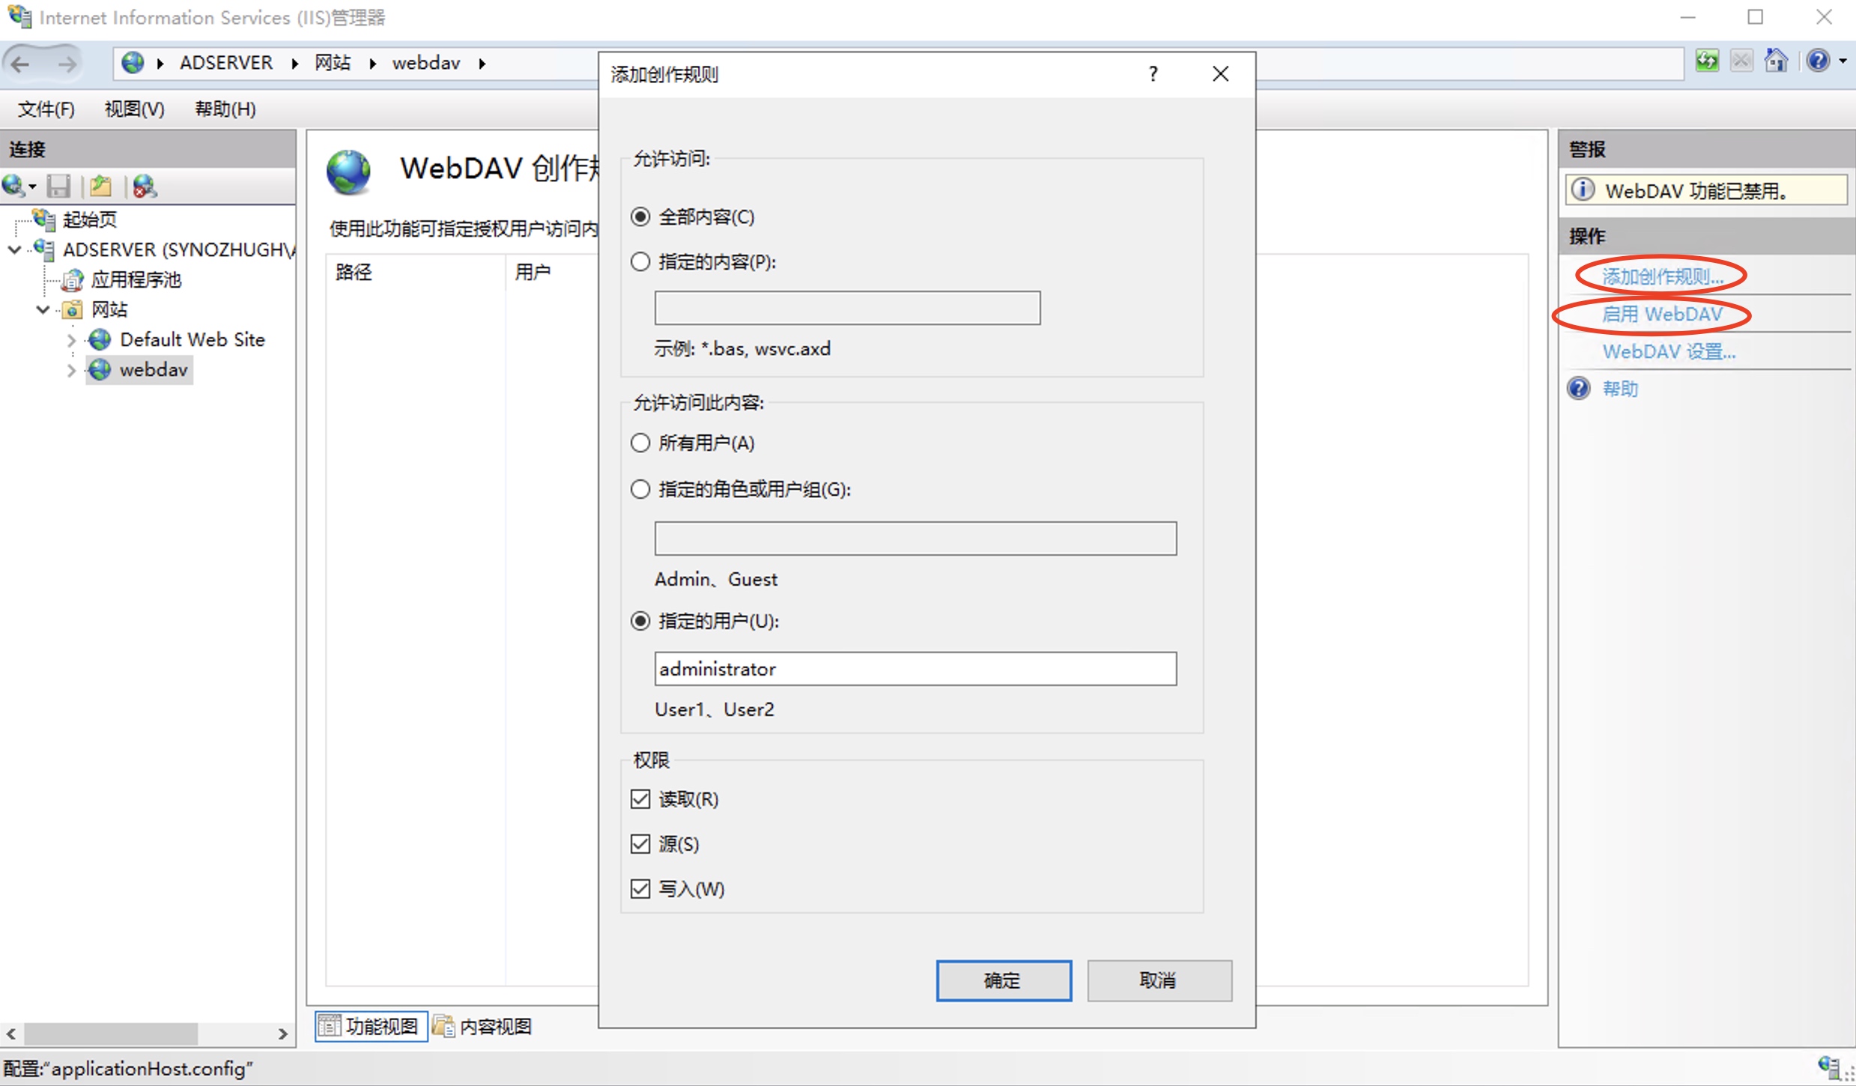
Task: Click the roles or user groups text field
Action: tap(915, 539)
